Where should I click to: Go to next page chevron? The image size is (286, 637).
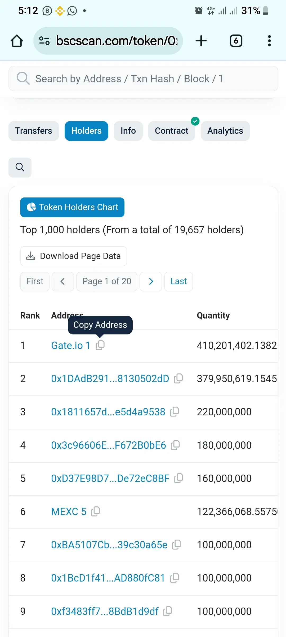click(151, 281)
